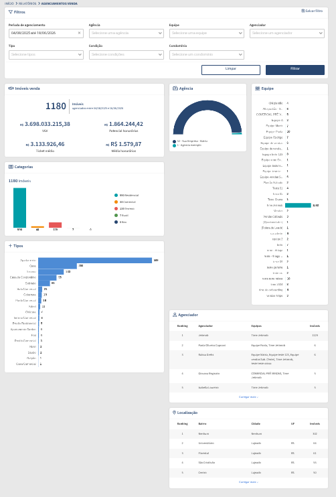
Task: Click the Categorias panel icon
Action: coord(11,167)
